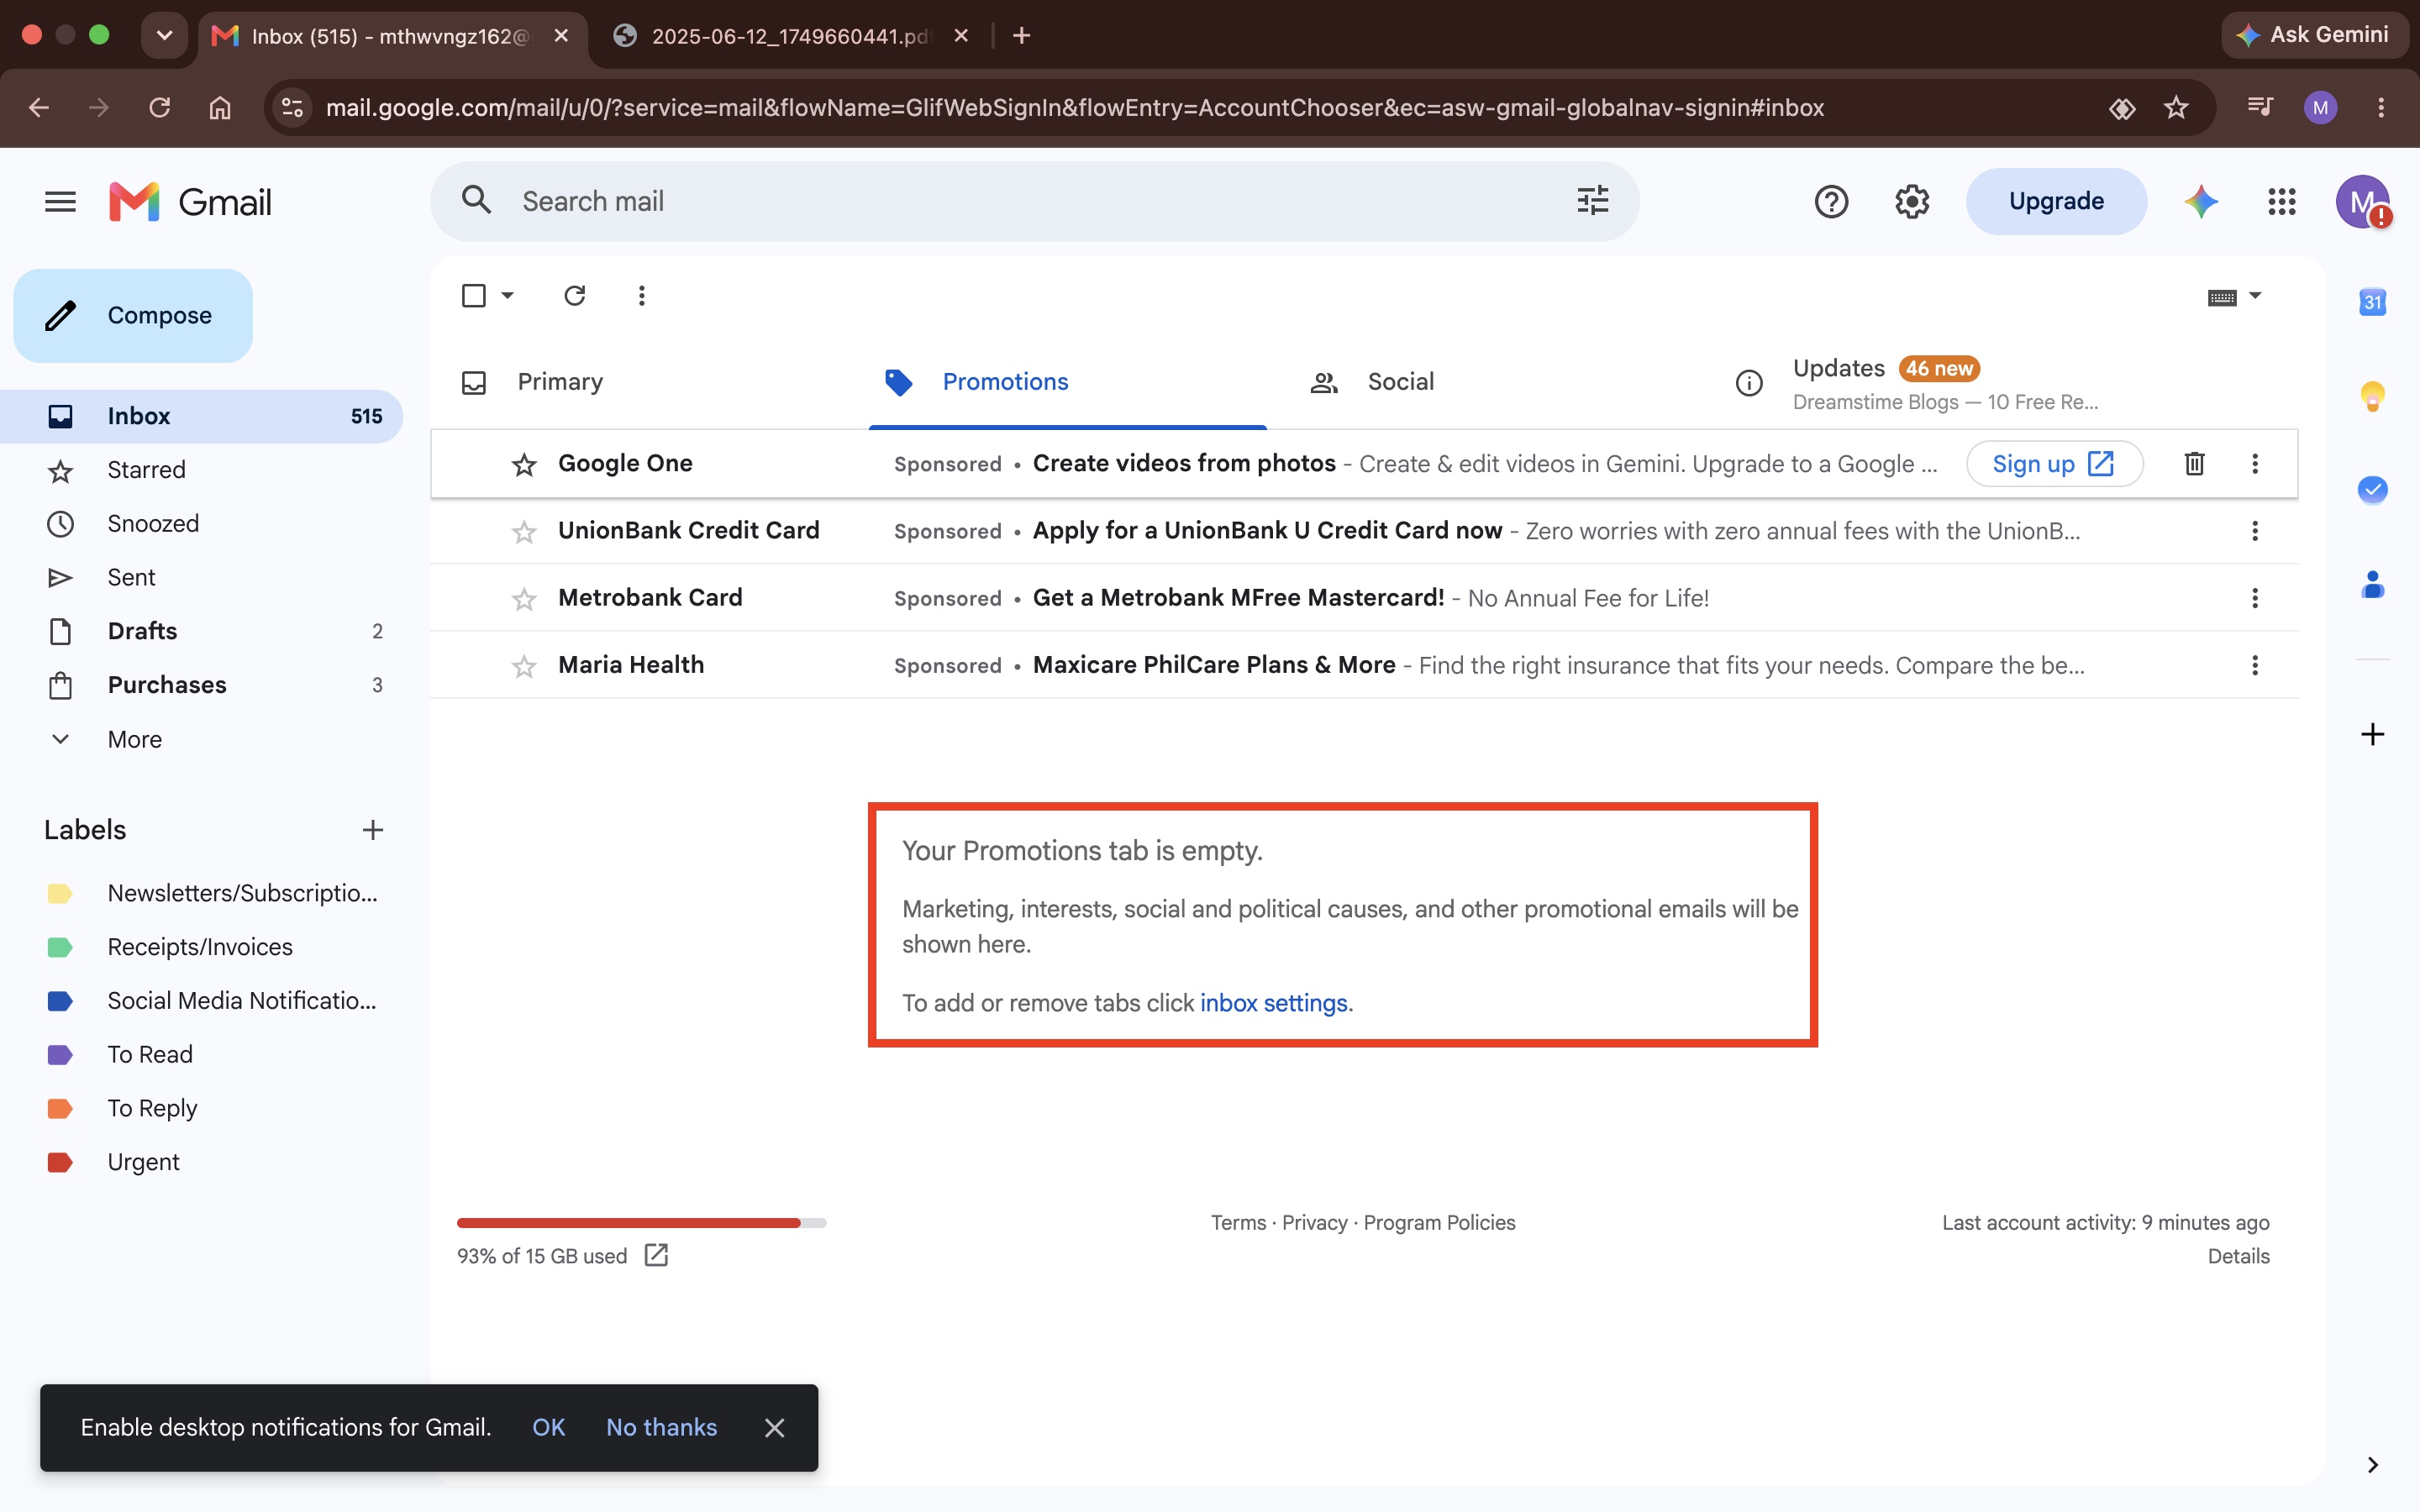Star the Metrobank Card message

click(523, 598)
